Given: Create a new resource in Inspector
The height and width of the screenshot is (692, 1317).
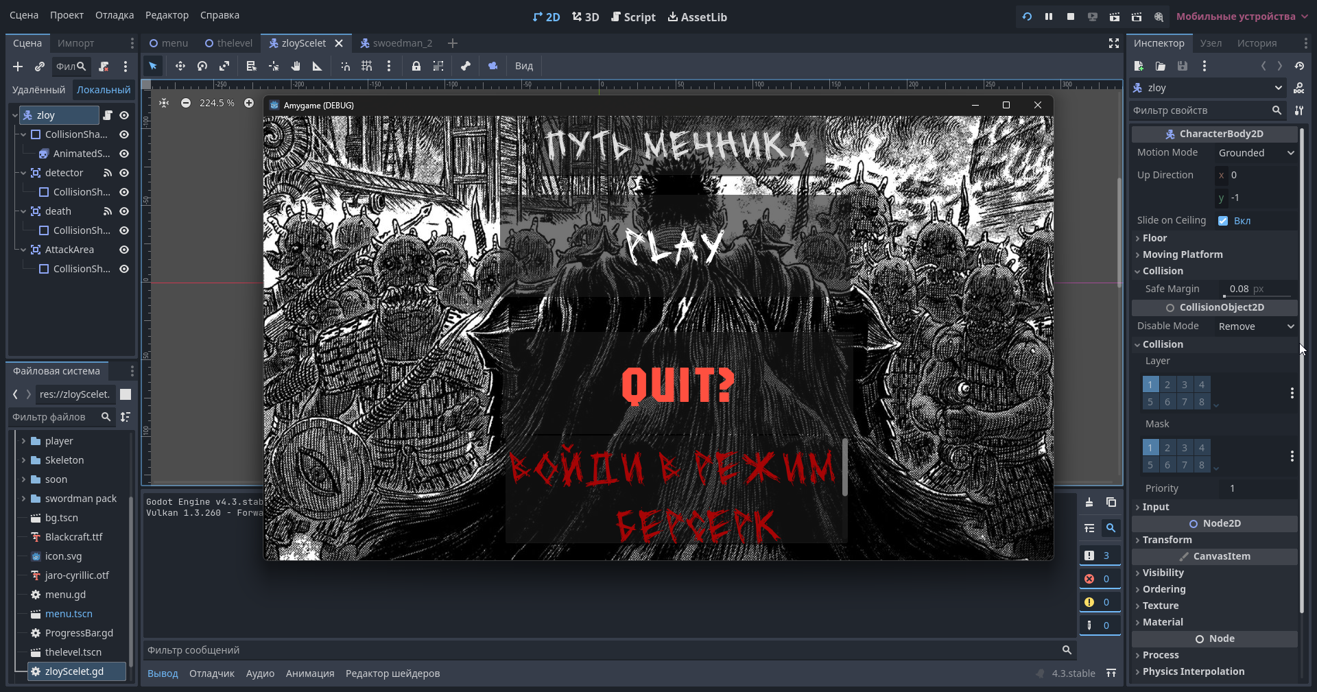Looking at the screenshot, I should 1139,66.
